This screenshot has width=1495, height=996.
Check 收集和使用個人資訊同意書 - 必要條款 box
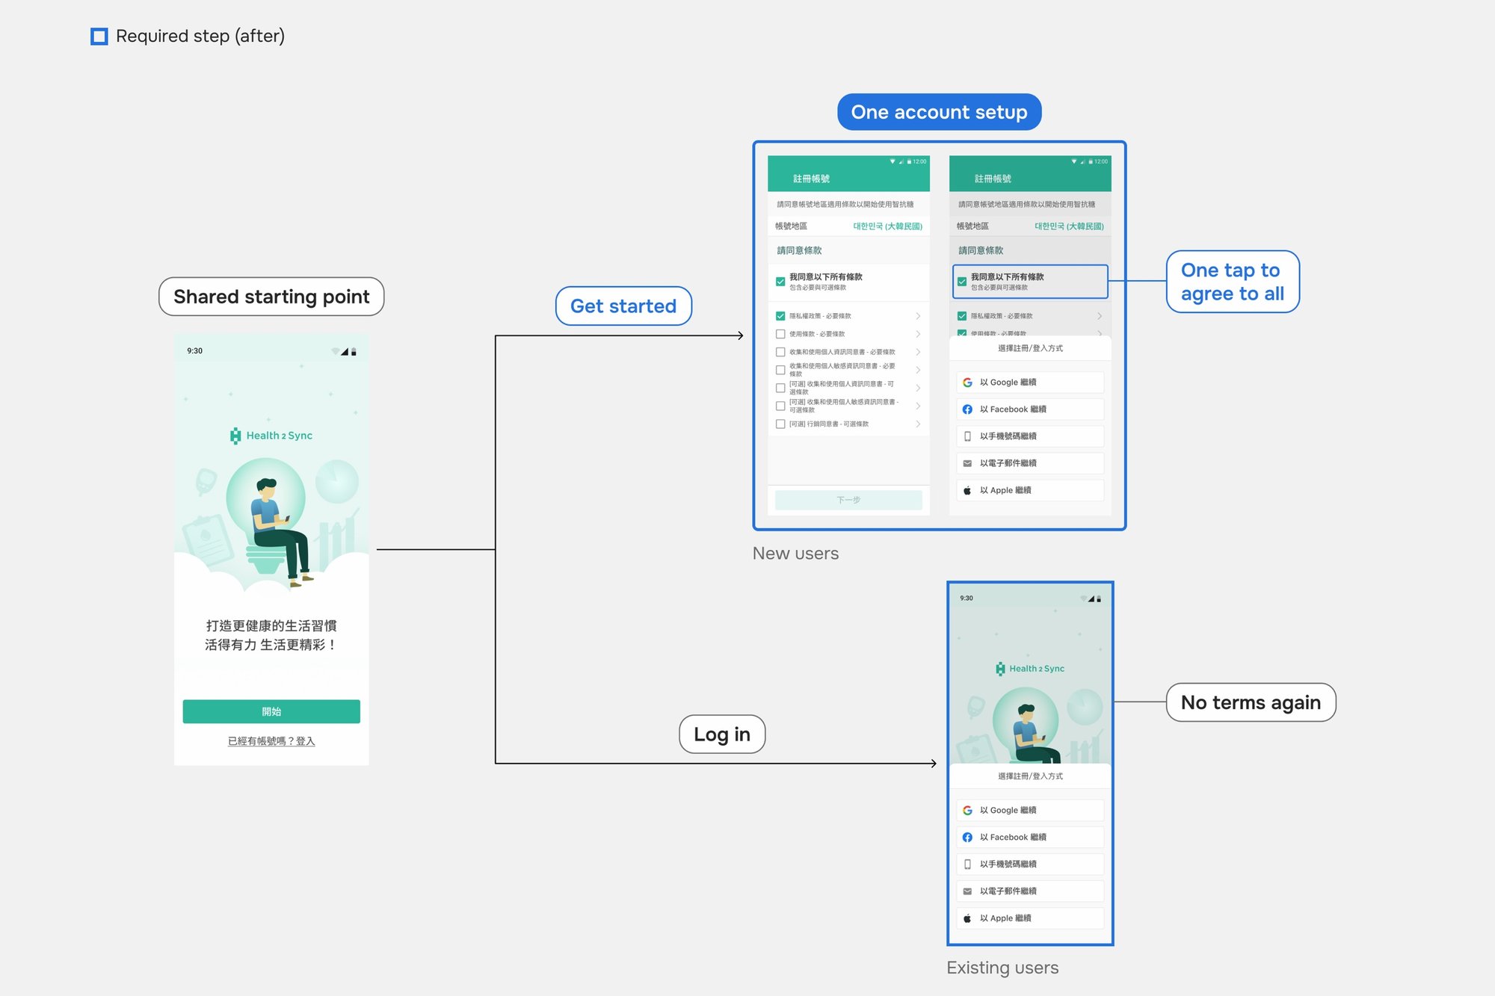tap(780, 352)
